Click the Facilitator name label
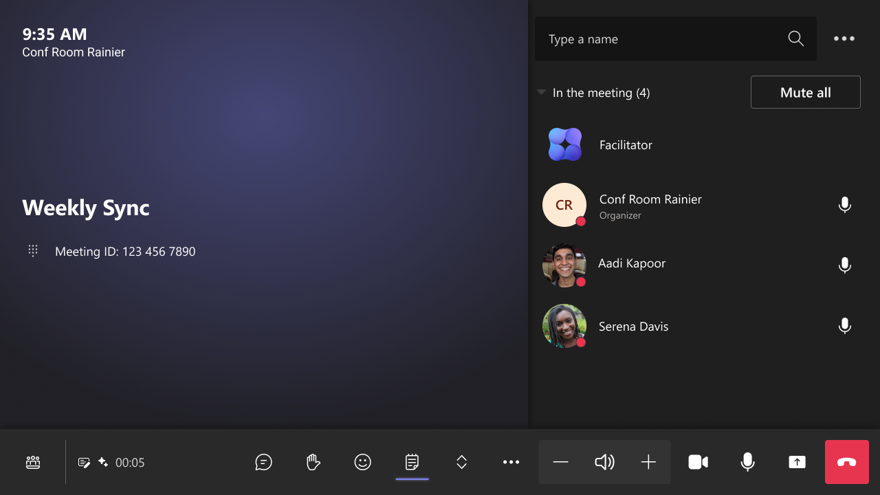 coord(626,145)
